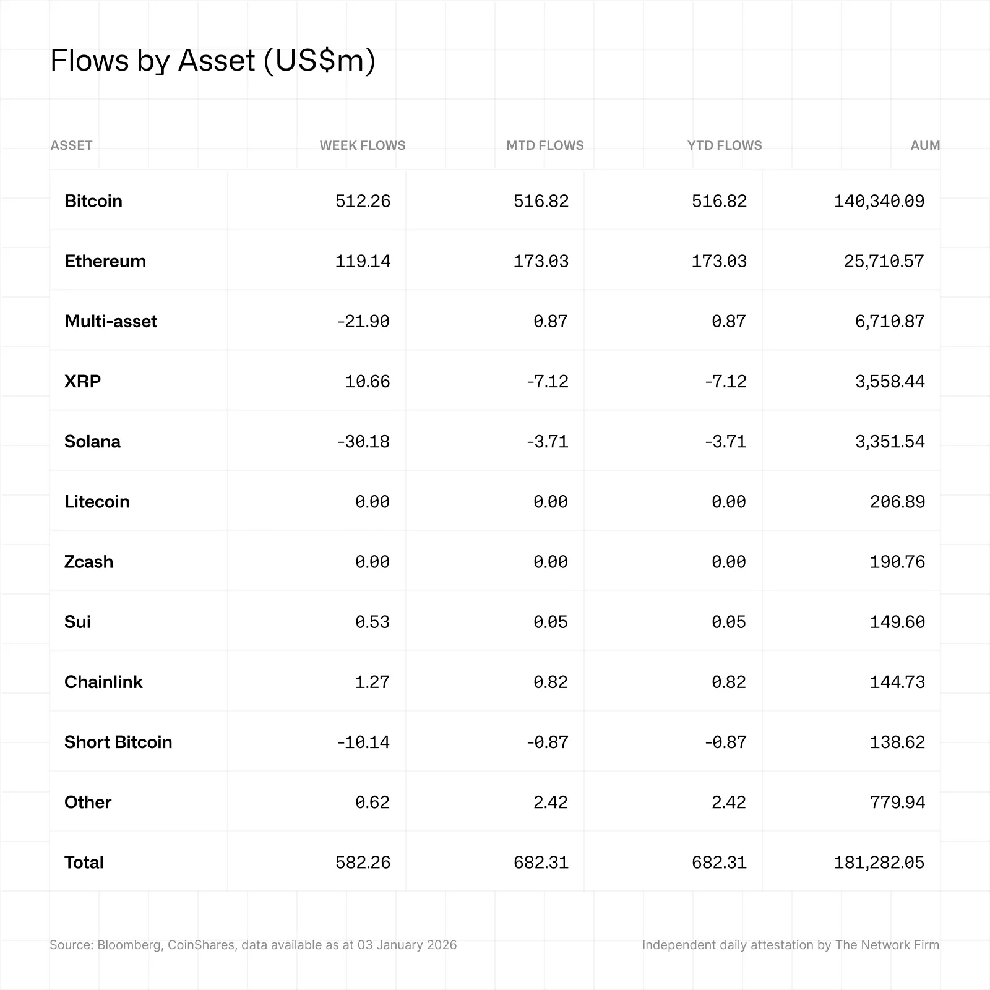
Task: Select the Multi-asset row label
Action: (x=111, y=321)
